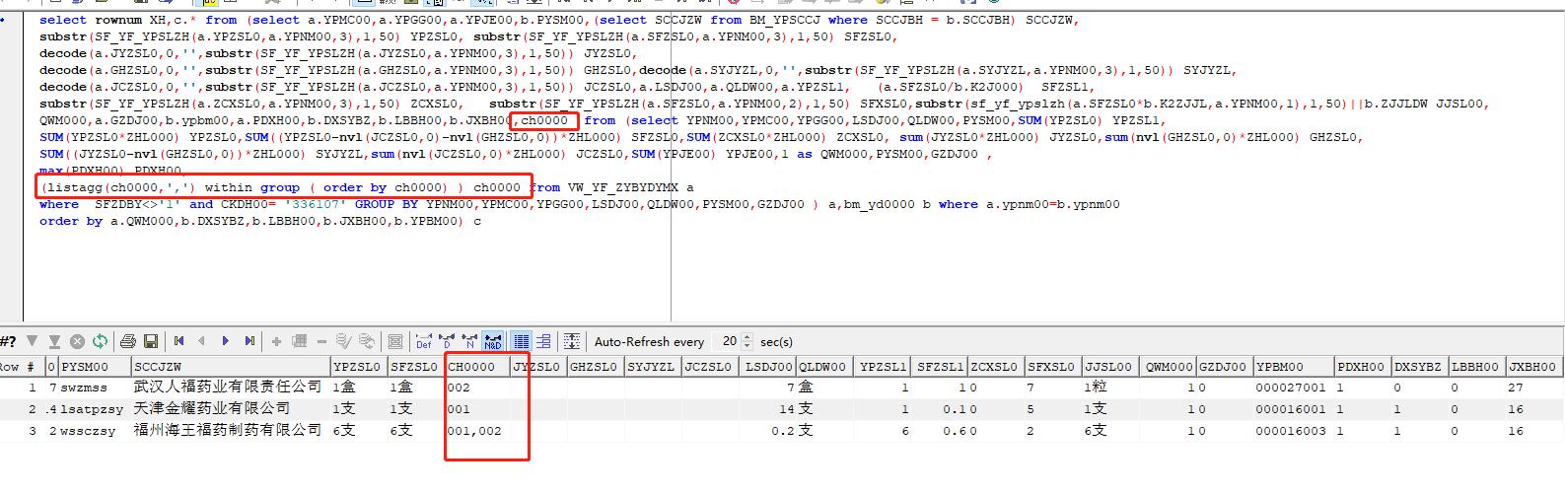Click the SFZSL1 column header
1565x494 pixels.
940,366
